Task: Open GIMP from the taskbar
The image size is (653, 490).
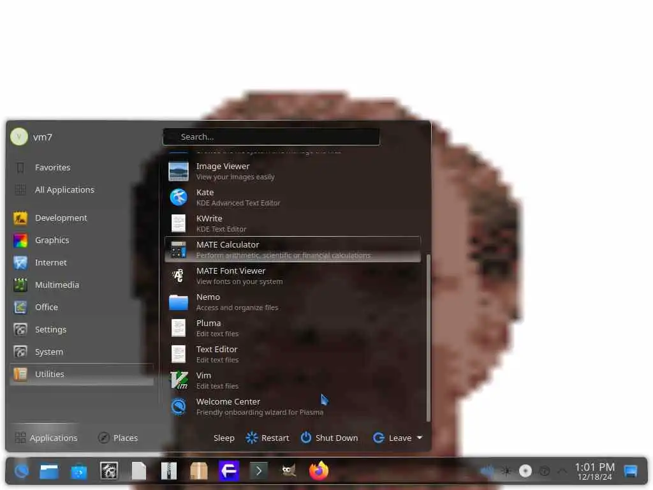Action: click(288, 471)
